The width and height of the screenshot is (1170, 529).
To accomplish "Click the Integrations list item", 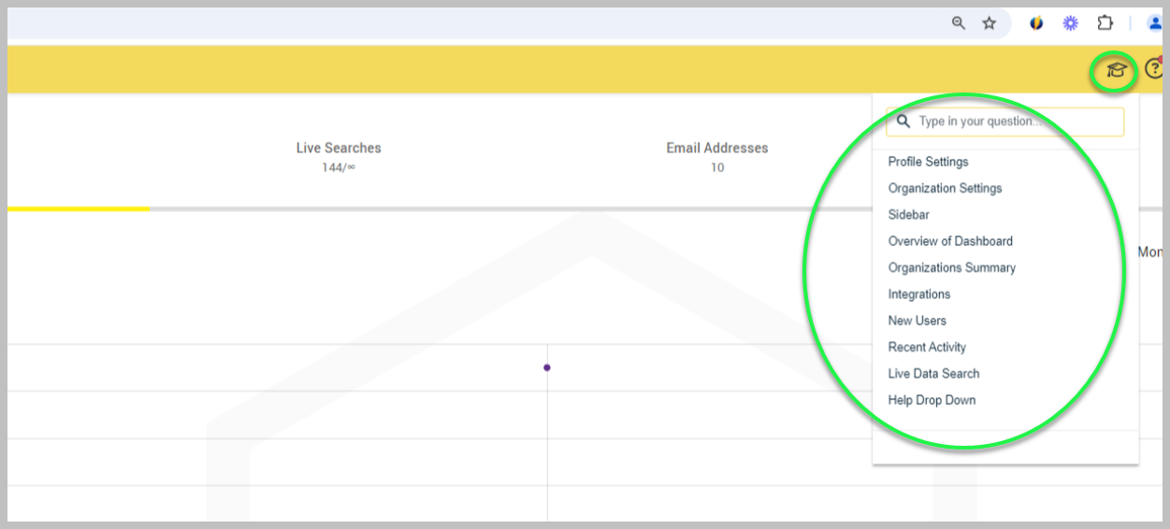I will 918,294.
